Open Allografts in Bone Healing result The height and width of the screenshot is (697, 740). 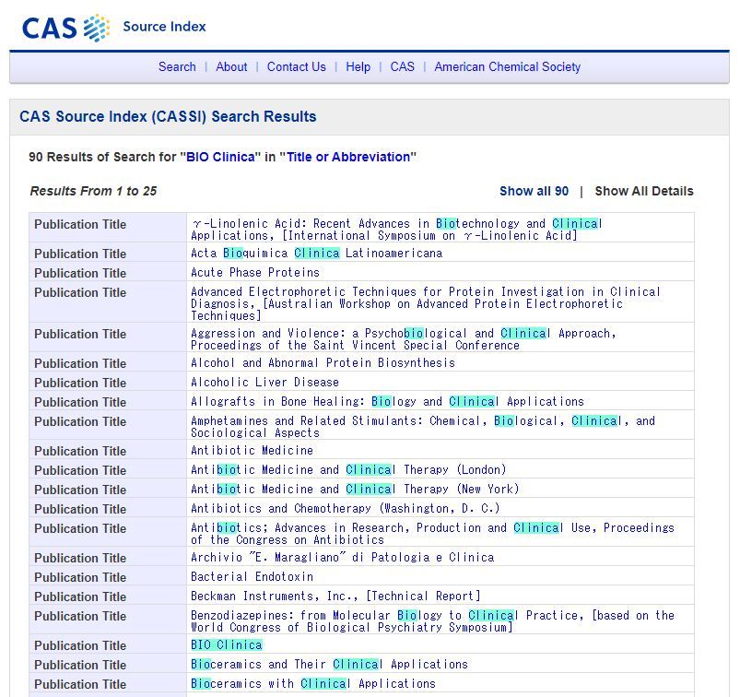tap(387, 401)
